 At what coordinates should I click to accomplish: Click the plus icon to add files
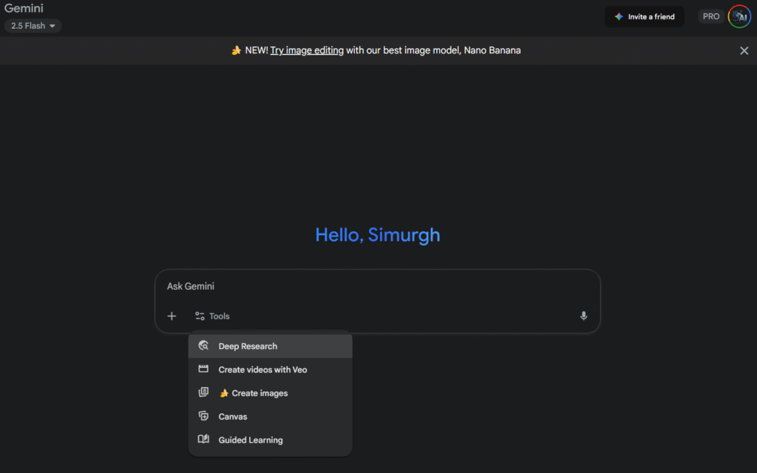172,316
